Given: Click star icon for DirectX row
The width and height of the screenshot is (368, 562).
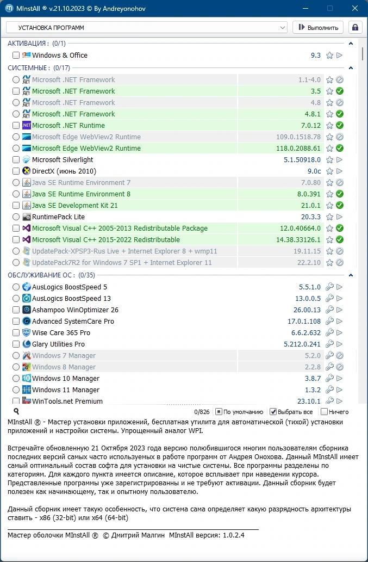Looking at the screenshot, I should [x=330, y=171].
